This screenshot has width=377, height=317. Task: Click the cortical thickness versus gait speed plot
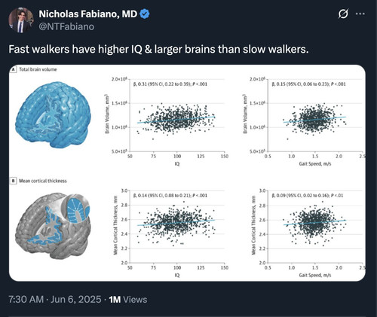click(x=308, y=233)
